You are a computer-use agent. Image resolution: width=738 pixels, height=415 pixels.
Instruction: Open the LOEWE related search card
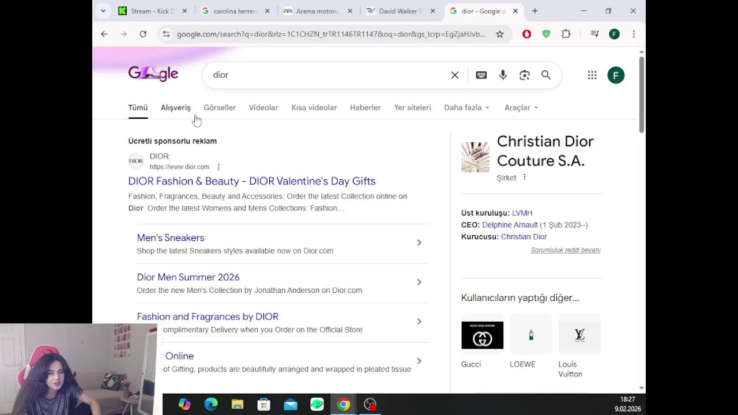pyautogui.click(x=531, y=341)
